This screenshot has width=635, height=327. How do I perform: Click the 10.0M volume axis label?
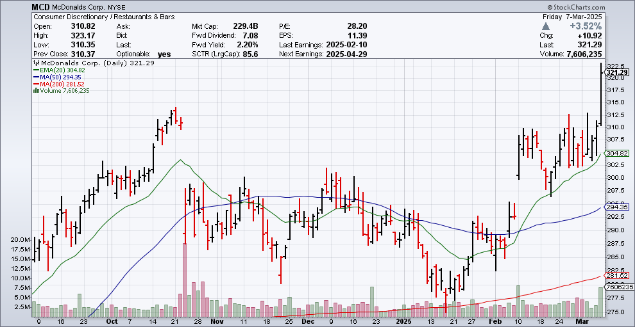(21, 278)
